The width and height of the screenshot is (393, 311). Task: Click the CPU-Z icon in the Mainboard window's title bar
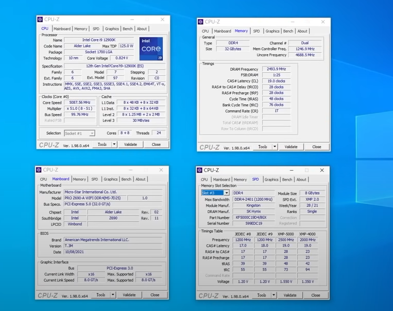[x=39, y=170]
